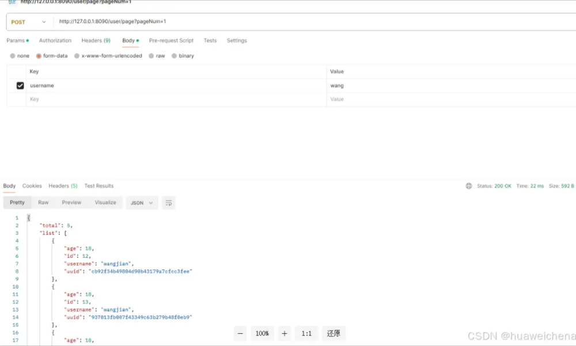Expand the JSON format dropdown
The image size is (576, 346).
[x=142, y=203]
